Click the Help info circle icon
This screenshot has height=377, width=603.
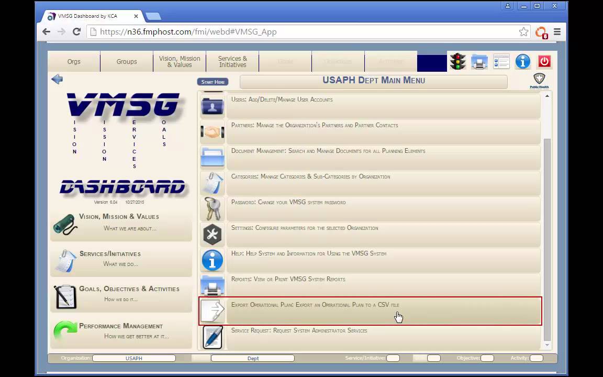click(213, 260)
